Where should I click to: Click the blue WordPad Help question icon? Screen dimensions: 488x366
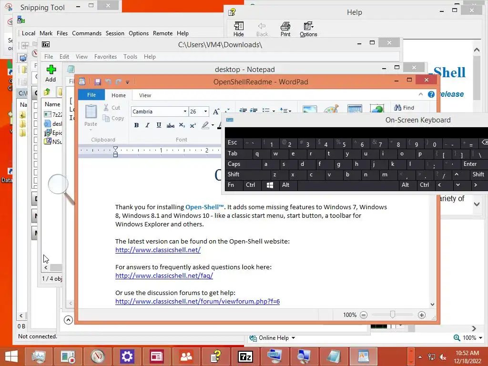point(431,94)
